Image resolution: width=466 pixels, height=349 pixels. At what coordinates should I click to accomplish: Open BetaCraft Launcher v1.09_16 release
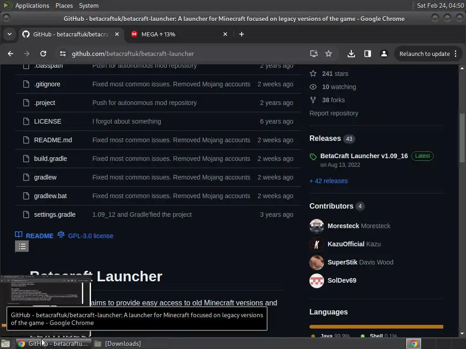(x=364, y=156)
